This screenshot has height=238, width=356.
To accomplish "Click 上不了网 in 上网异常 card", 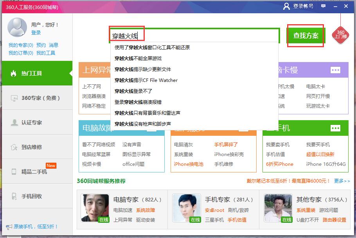I will tap(92, 87).
